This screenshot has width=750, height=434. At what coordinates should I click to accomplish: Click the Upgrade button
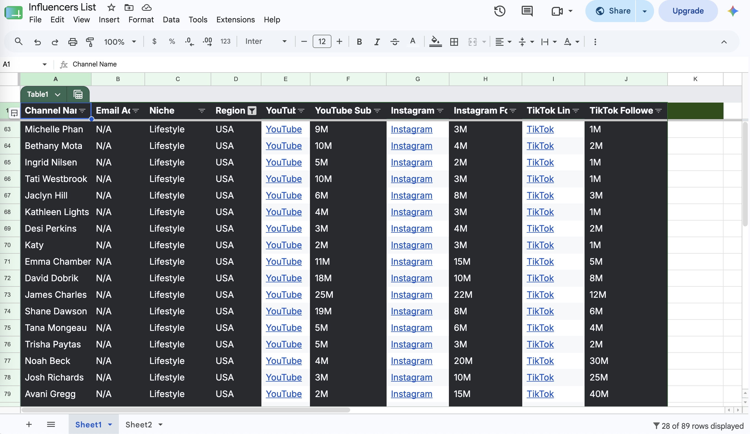point(688,11)
